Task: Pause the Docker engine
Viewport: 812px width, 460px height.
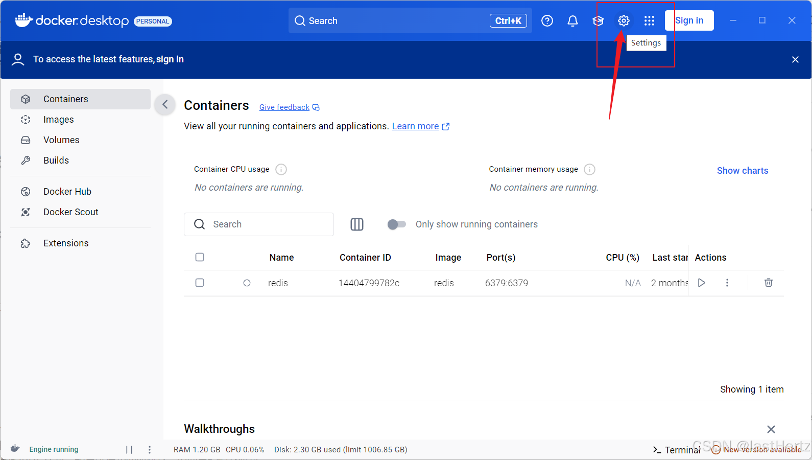Action: [x=129, y=450]
